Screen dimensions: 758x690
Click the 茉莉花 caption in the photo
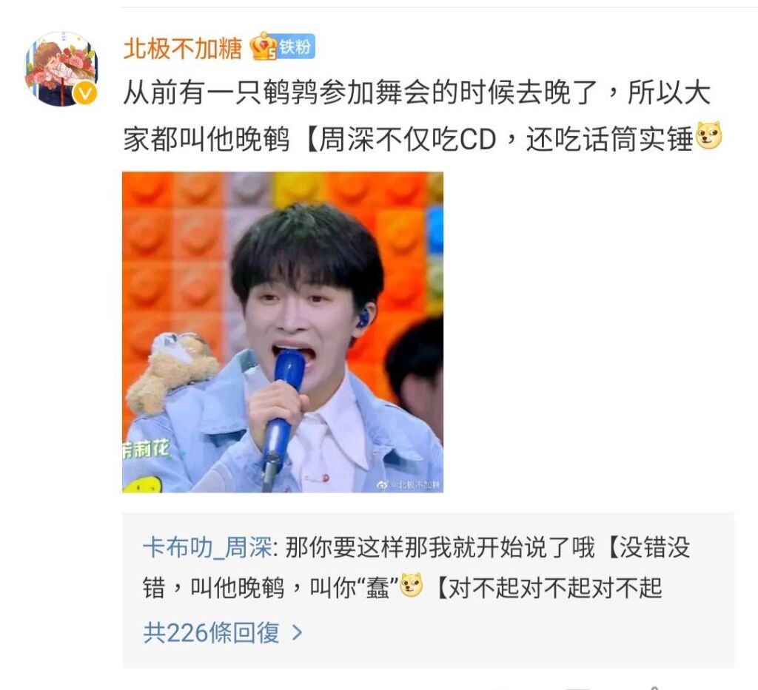146,450
